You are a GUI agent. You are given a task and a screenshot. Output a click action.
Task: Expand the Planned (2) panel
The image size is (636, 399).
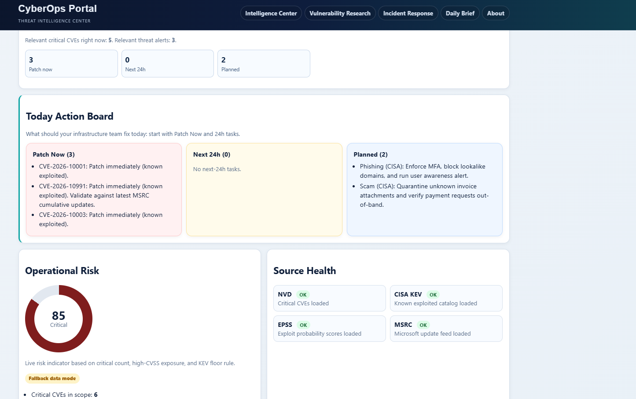point(370,154)
